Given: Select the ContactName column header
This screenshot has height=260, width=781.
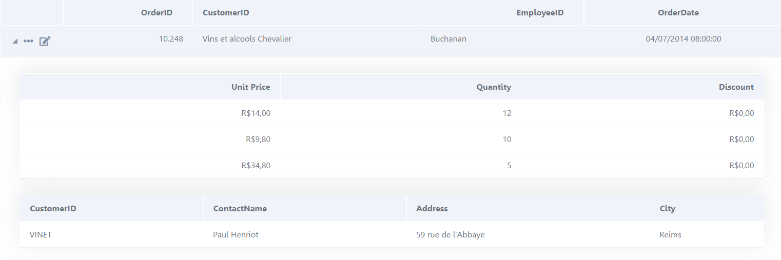Looking at the screenshot, I should coord(305,208).
